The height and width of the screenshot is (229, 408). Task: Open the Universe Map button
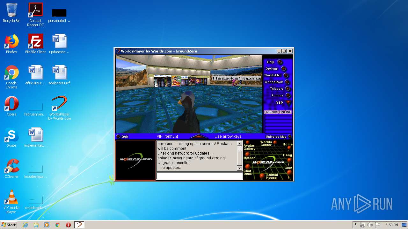coord(279,136)
